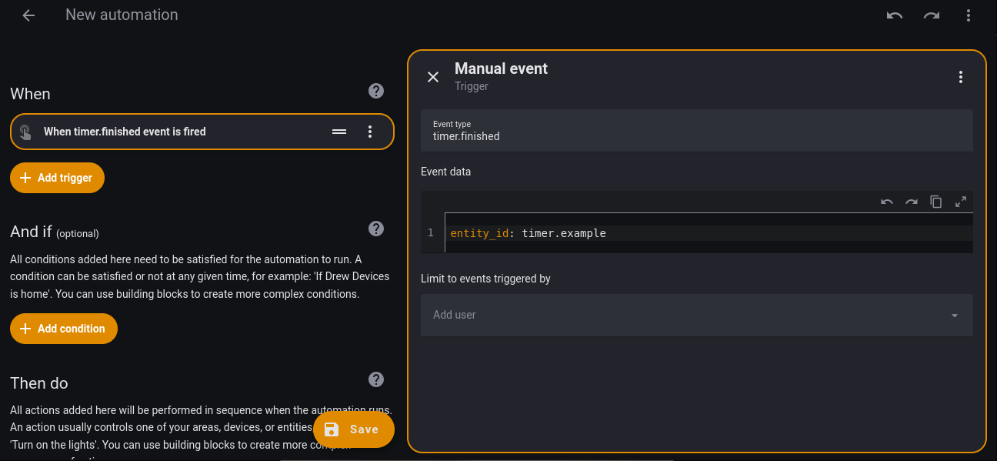Viewport: 997px width, 461px height.
Task: Click the timer.finished trigger drag handle
Action: point(339,132)
